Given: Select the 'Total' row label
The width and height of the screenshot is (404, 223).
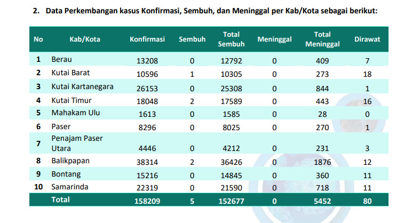Looking at the screenshot, I should [x=60, y=200].
